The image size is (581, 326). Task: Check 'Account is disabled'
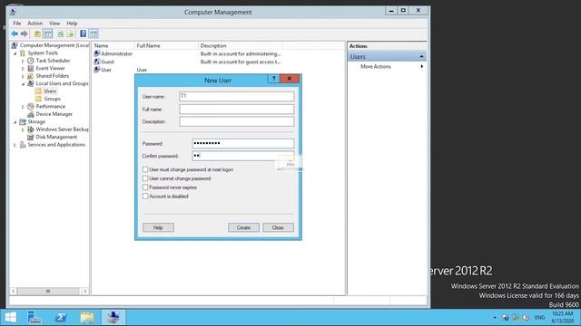point(145,197)
